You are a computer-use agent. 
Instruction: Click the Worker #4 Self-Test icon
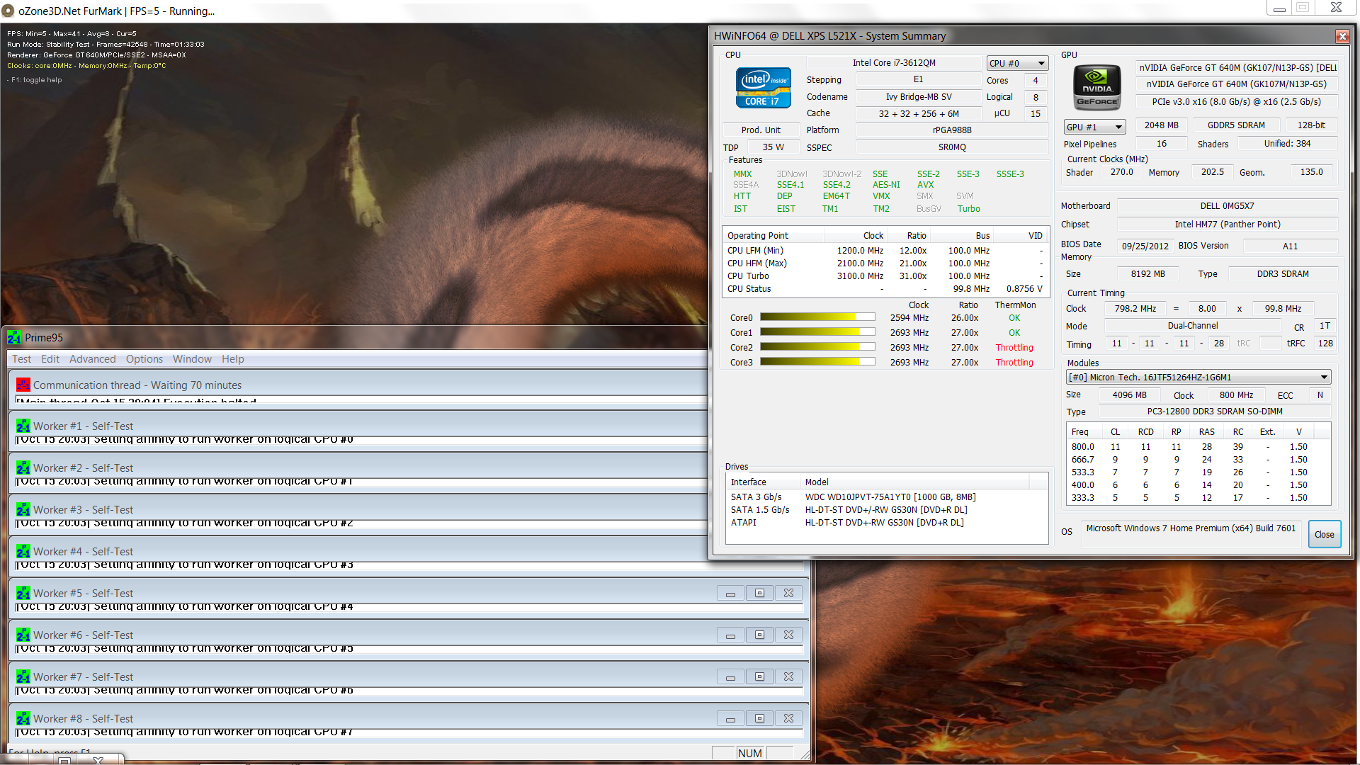[23, 551]
